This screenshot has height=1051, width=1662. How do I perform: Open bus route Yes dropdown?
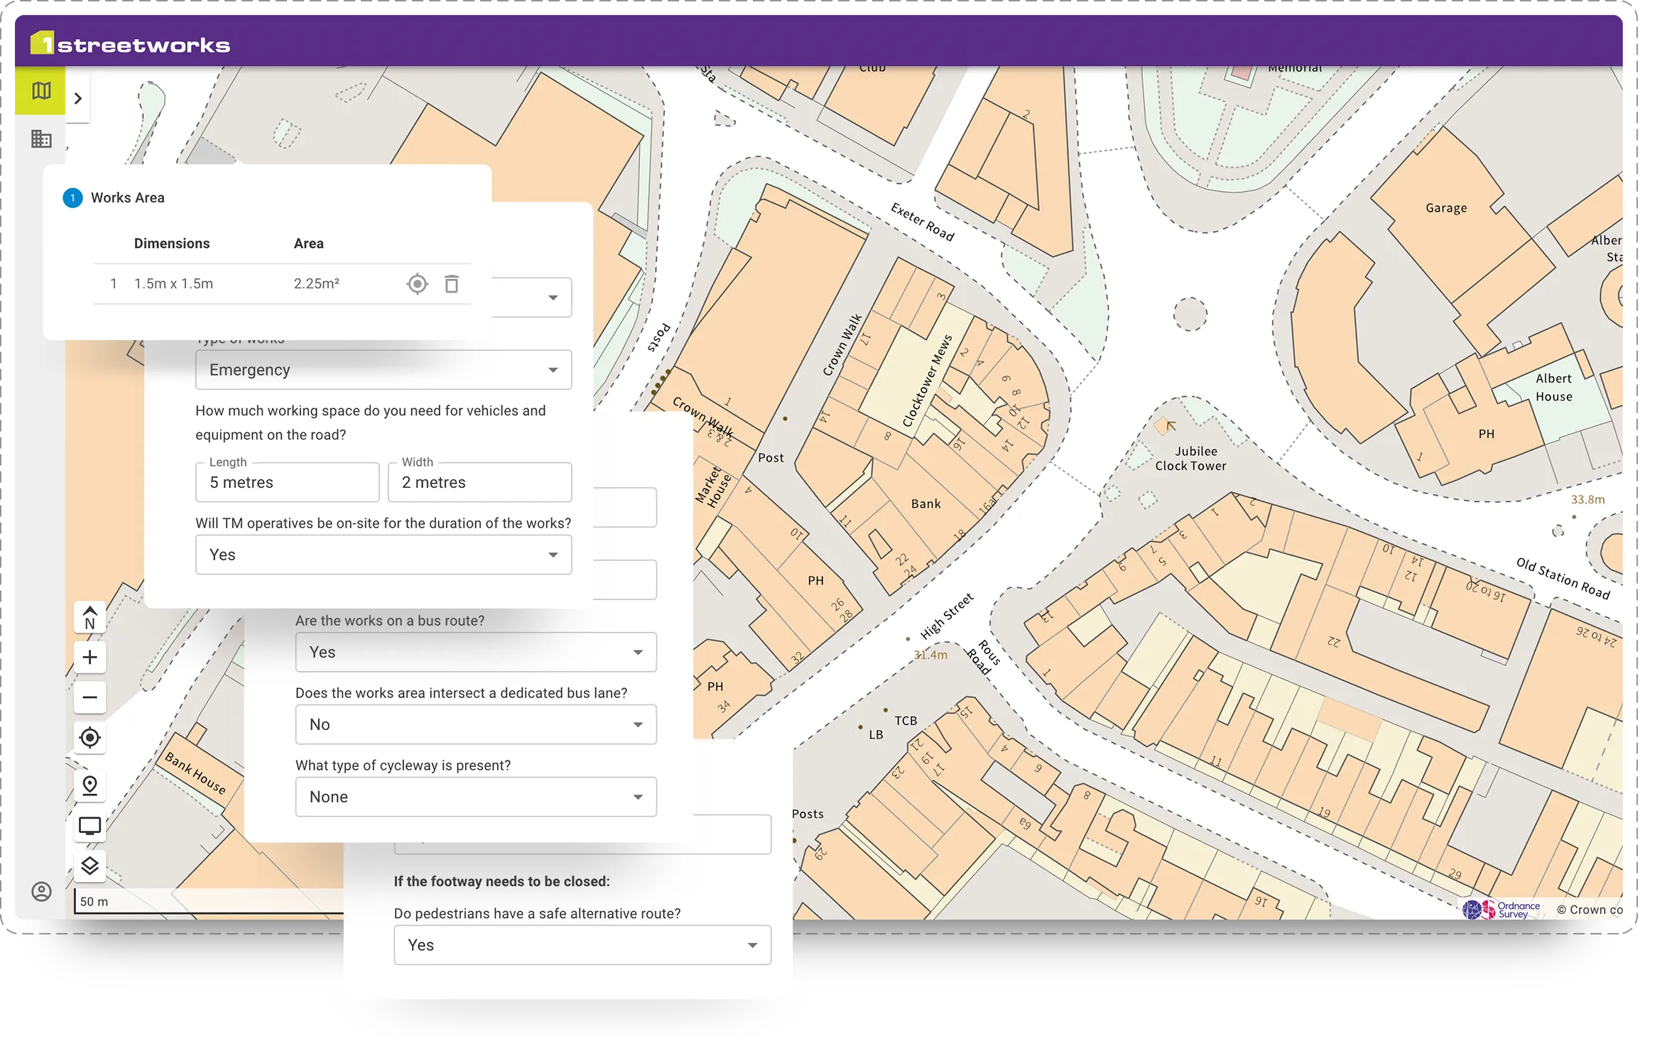476,652
